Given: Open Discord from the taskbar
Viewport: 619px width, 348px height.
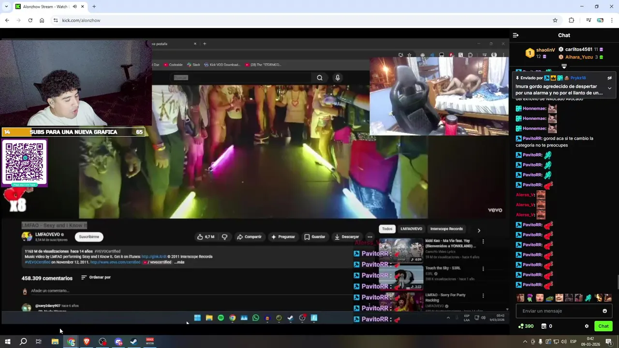Looking at the screenshot, I should coord(118,342).
